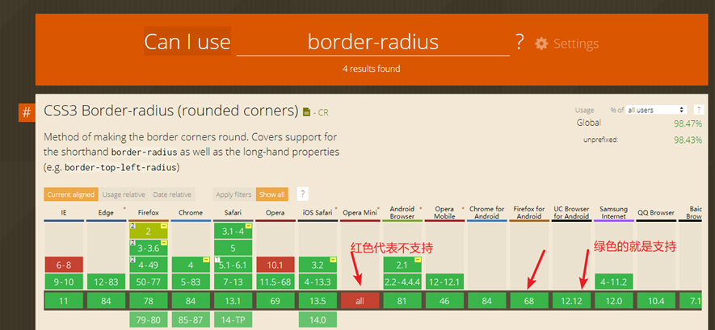This screenshot has height=330, width=715.
Task: Click the iOS Safari column header
Action: point(318,212)
